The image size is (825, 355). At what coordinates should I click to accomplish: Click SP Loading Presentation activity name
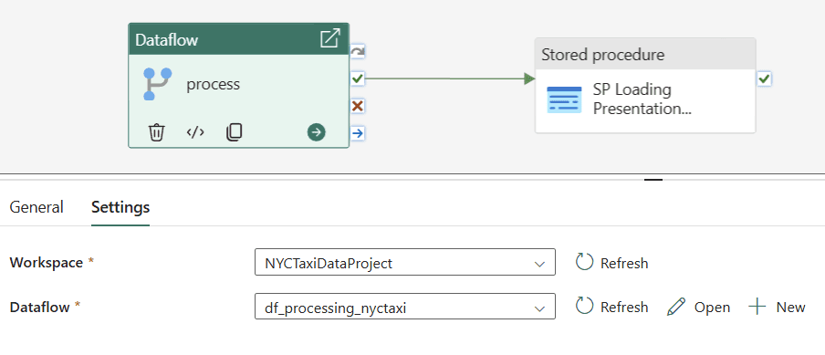pyautogui.click(x=642, y=99)
